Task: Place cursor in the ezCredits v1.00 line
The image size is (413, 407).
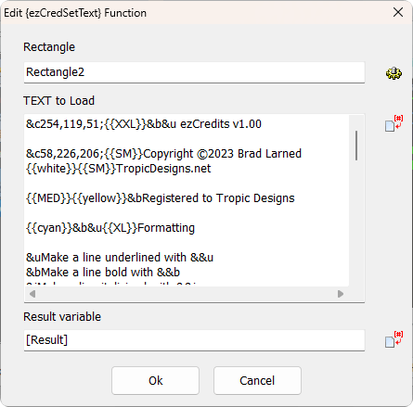Action: (x=144, y=124)
